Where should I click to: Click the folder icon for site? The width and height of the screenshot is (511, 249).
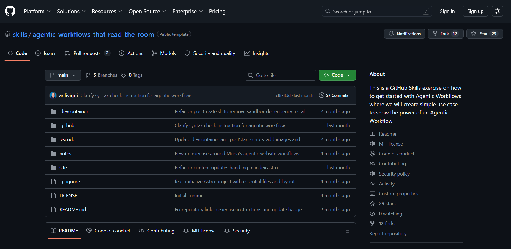[x=53, y=168]
